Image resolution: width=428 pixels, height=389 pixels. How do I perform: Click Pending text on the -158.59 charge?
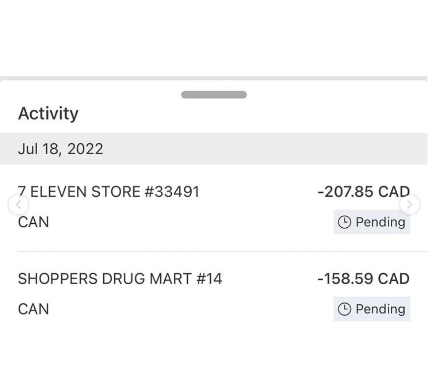coord(380,310)
